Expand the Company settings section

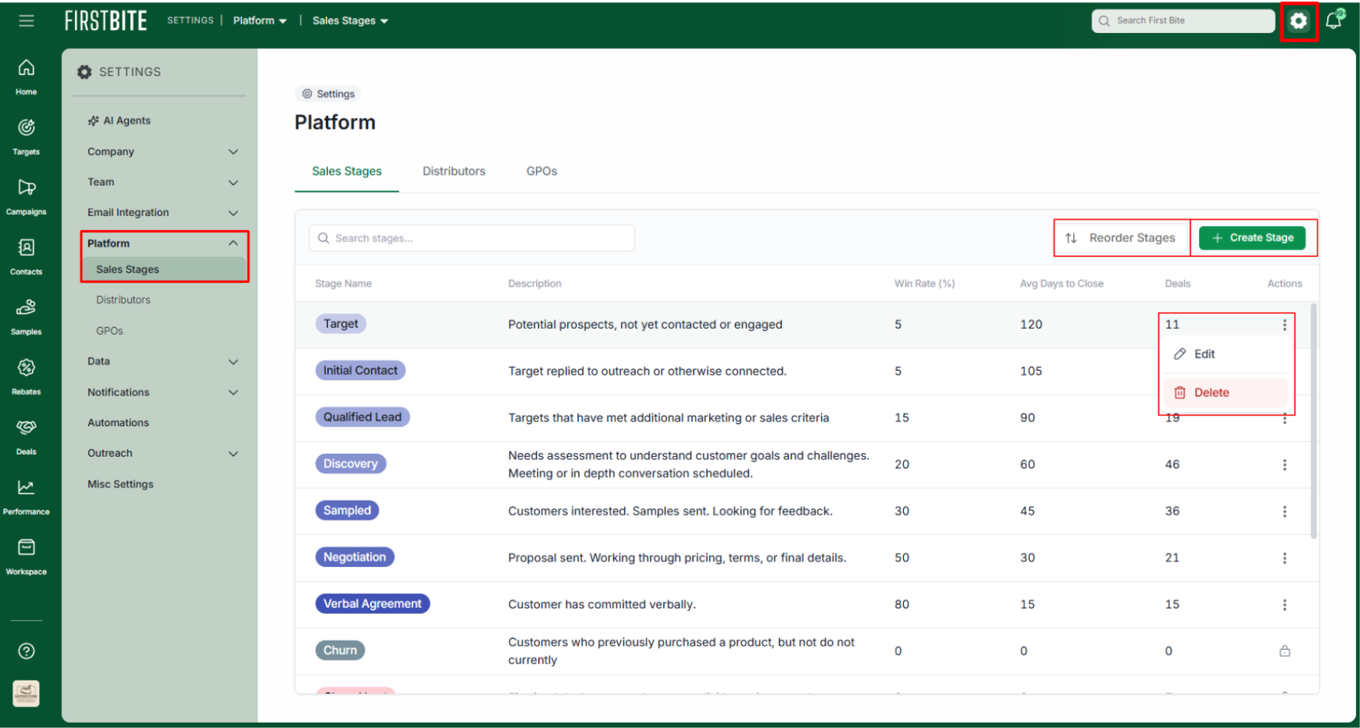tap(163, 152)
